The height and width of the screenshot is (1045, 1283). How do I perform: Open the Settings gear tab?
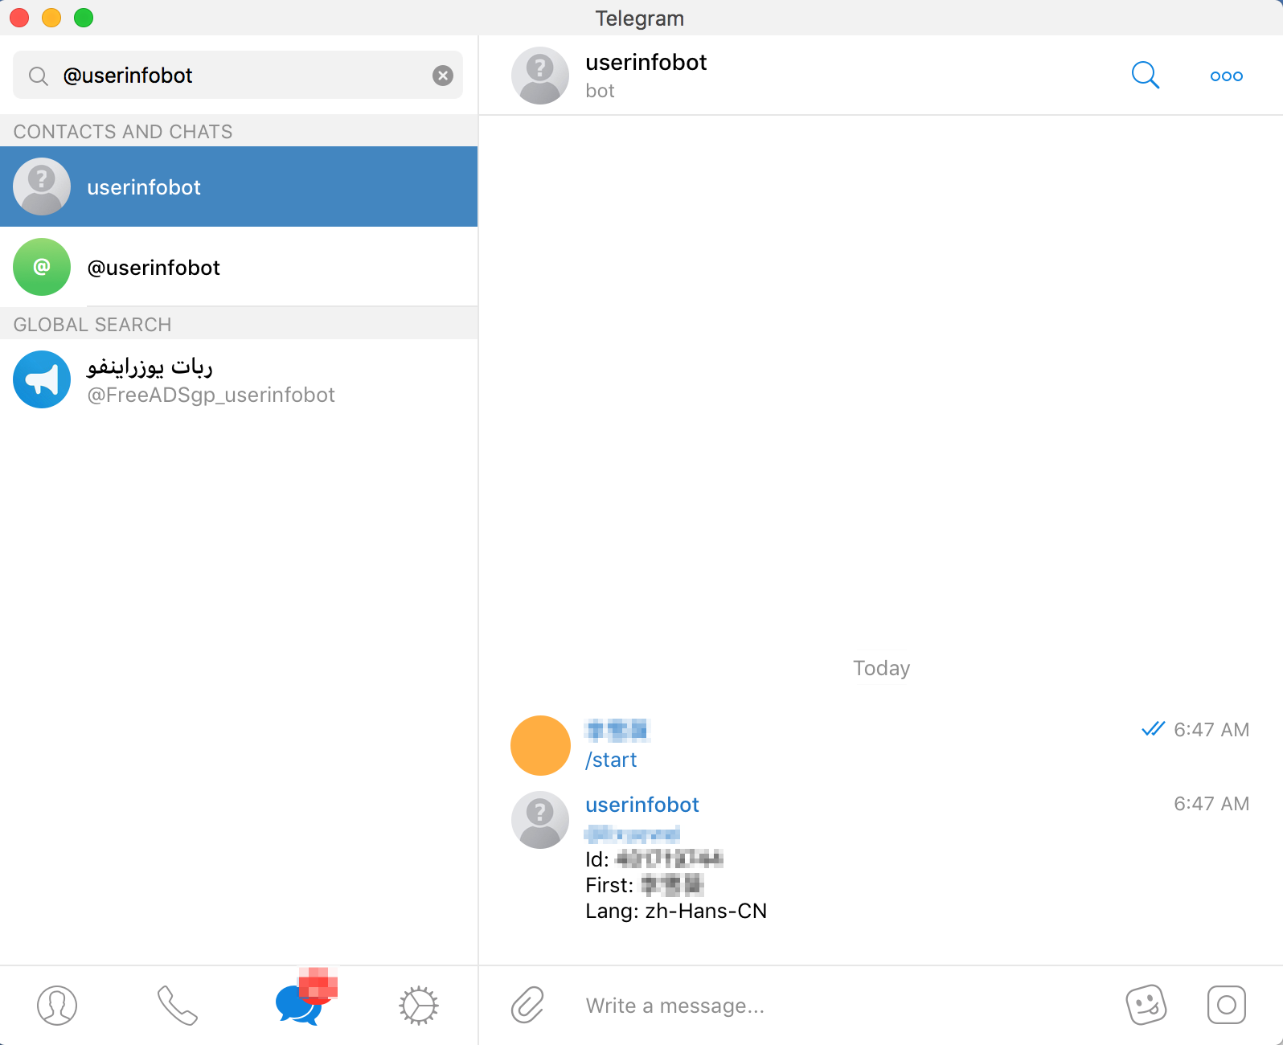pyautogui.click(x=419, y=1006)
